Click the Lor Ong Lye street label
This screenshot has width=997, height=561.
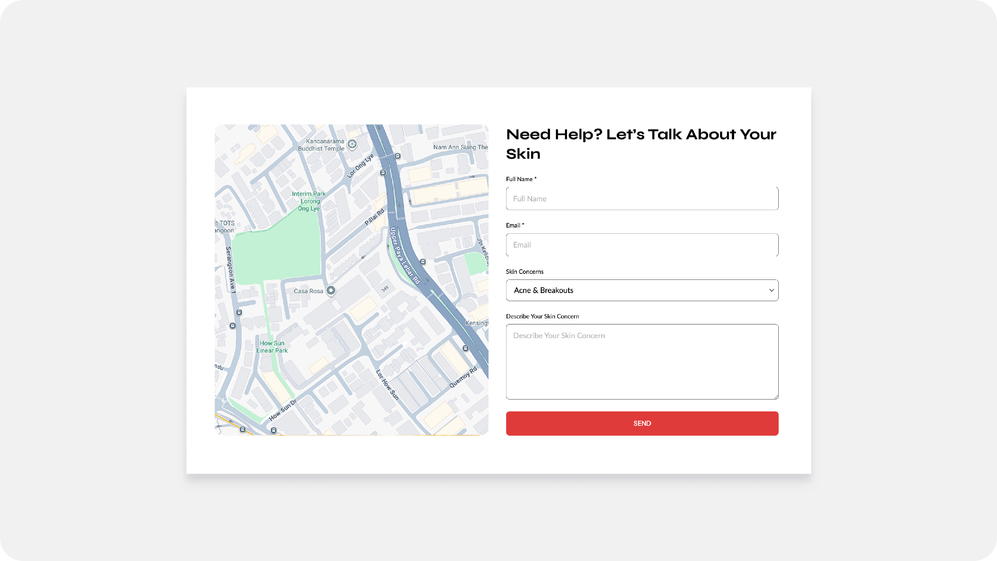(360, 166)
